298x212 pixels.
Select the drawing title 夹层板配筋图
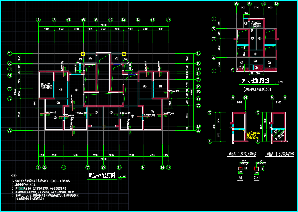255,81
